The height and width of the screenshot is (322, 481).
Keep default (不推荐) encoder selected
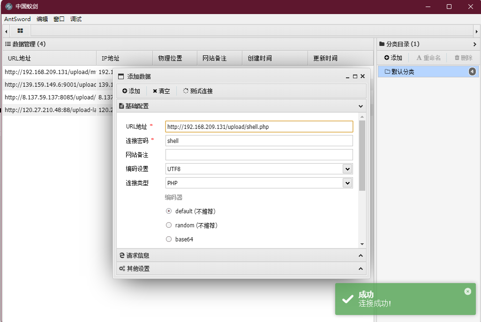click(168, 211)
